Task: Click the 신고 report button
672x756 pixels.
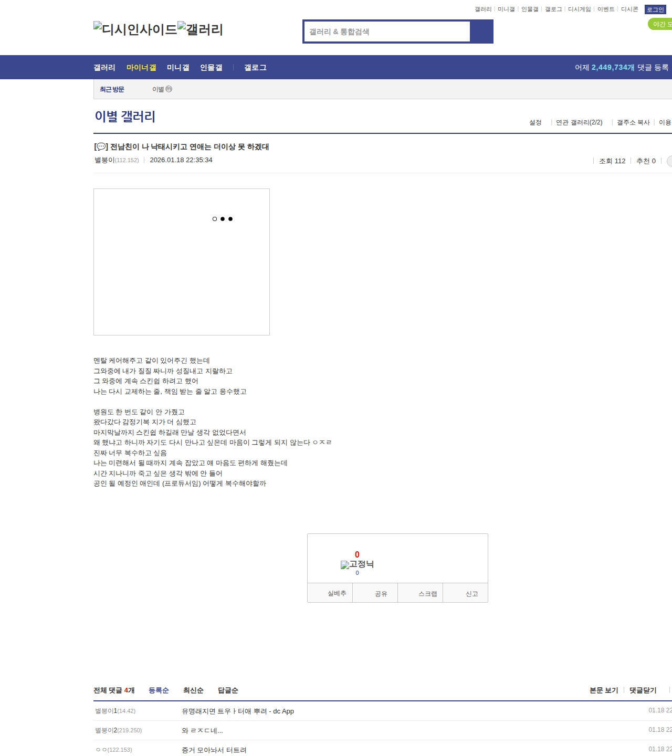Action: click(x=466, y=593)
